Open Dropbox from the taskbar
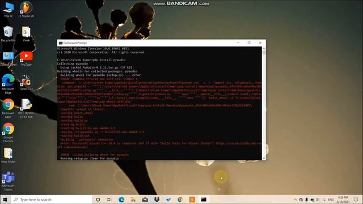 tap(157, 199)
